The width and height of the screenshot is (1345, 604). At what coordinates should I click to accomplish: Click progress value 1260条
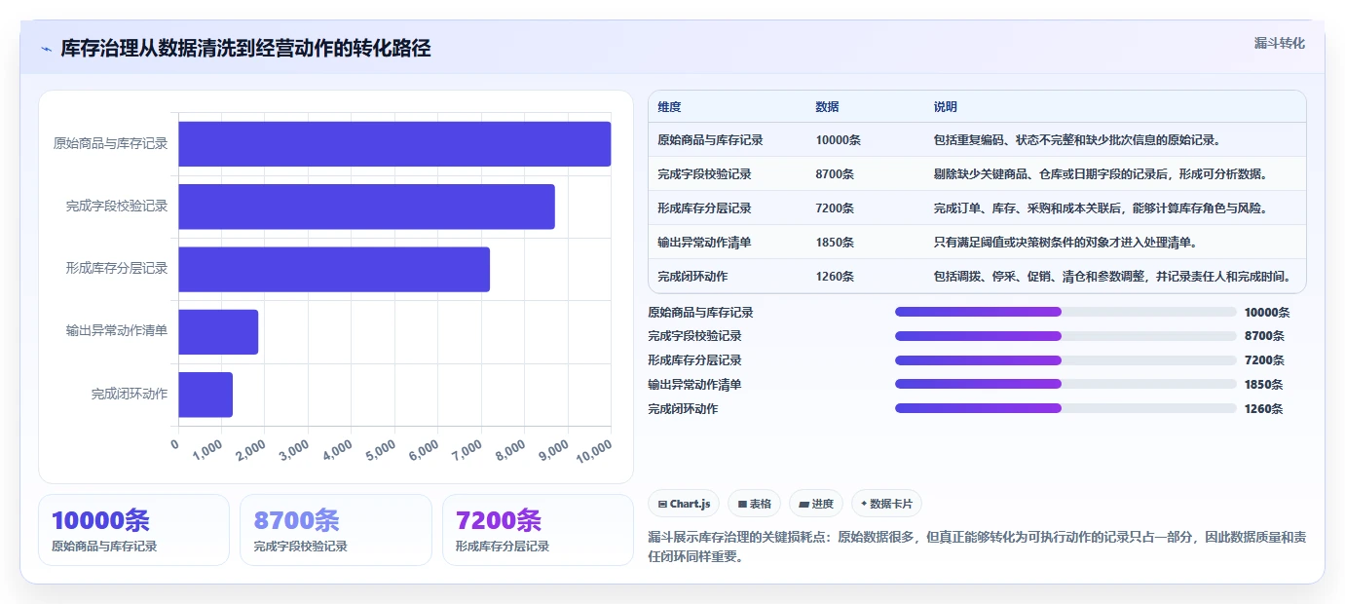[1263, 409]
